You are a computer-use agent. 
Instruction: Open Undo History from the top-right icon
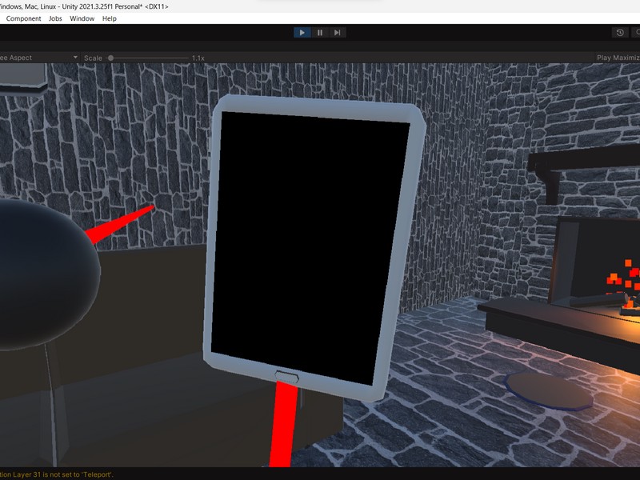(x=620, y=33)
